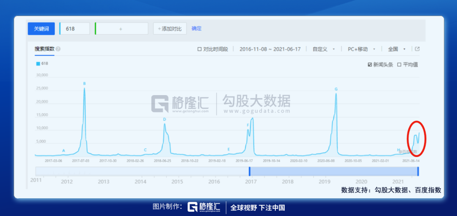457x216 pixels.
Task: Open the 全国 region dropdown
Action: [396, 49]
